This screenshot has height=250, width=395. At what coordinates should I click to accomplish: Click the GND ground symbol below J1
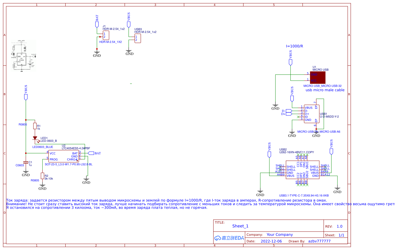tap(96, 53)
